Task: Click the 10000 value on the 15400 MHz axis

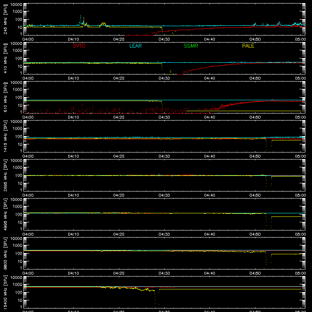Action: pyautogui.click(x=16, y=278)
